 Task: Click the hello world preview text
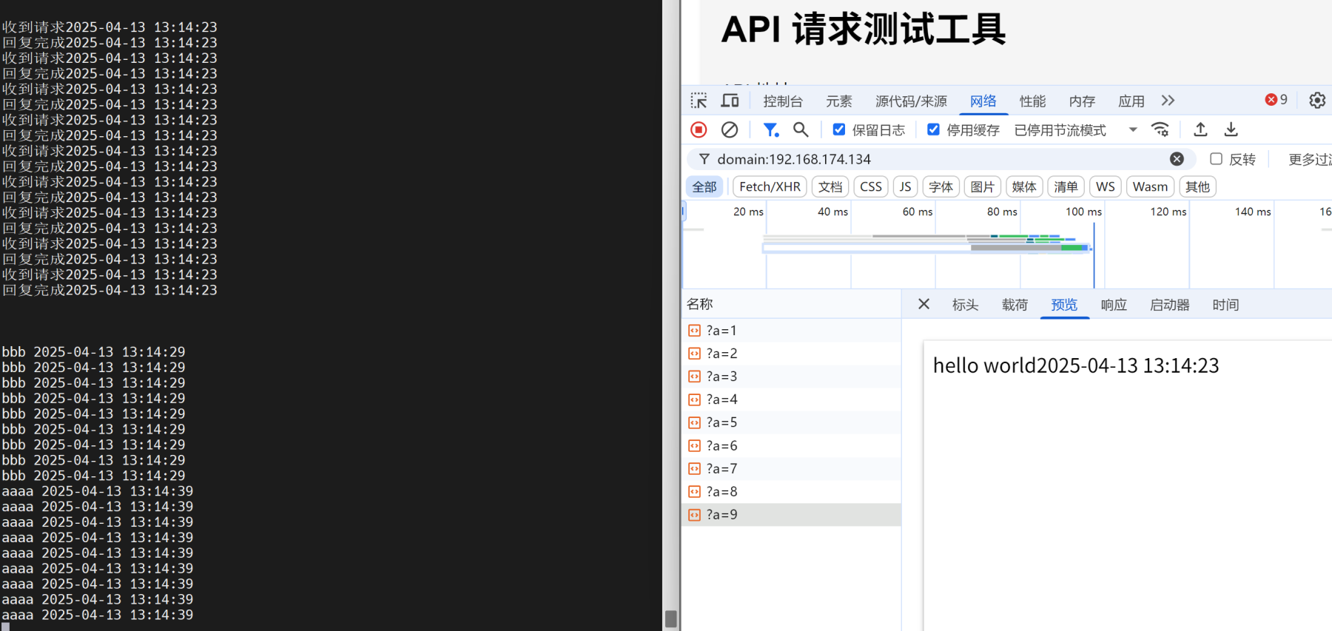1076,365
